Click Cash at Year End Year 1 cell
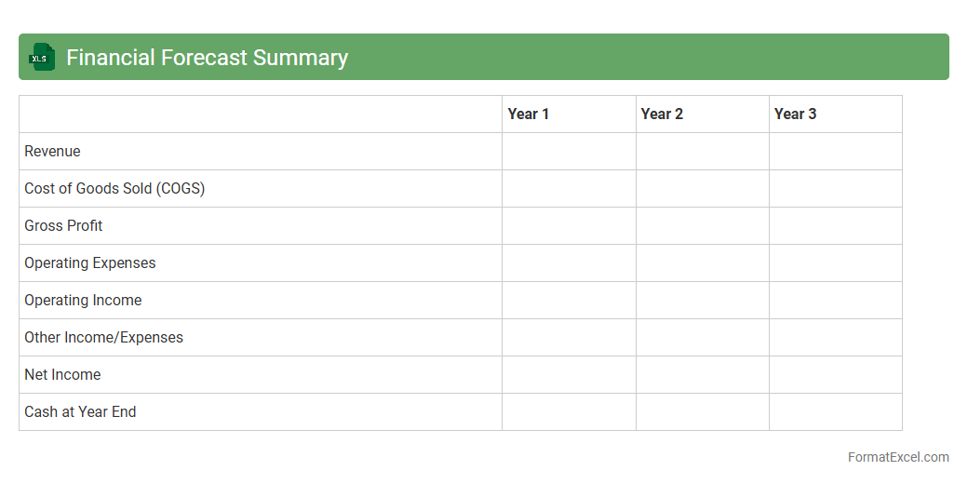Image resolution: width=968 pixels, height=484 pixels. 569,411
